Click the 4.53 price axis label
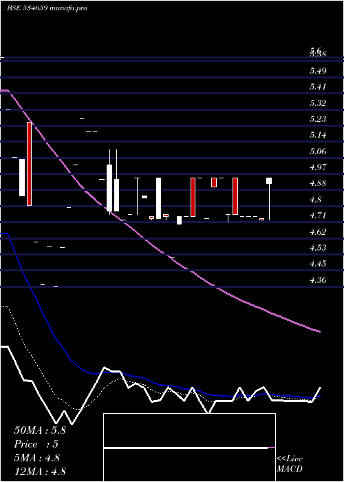Image resolution: width=344 pixels, height=482 pixels. coord(318,248)
